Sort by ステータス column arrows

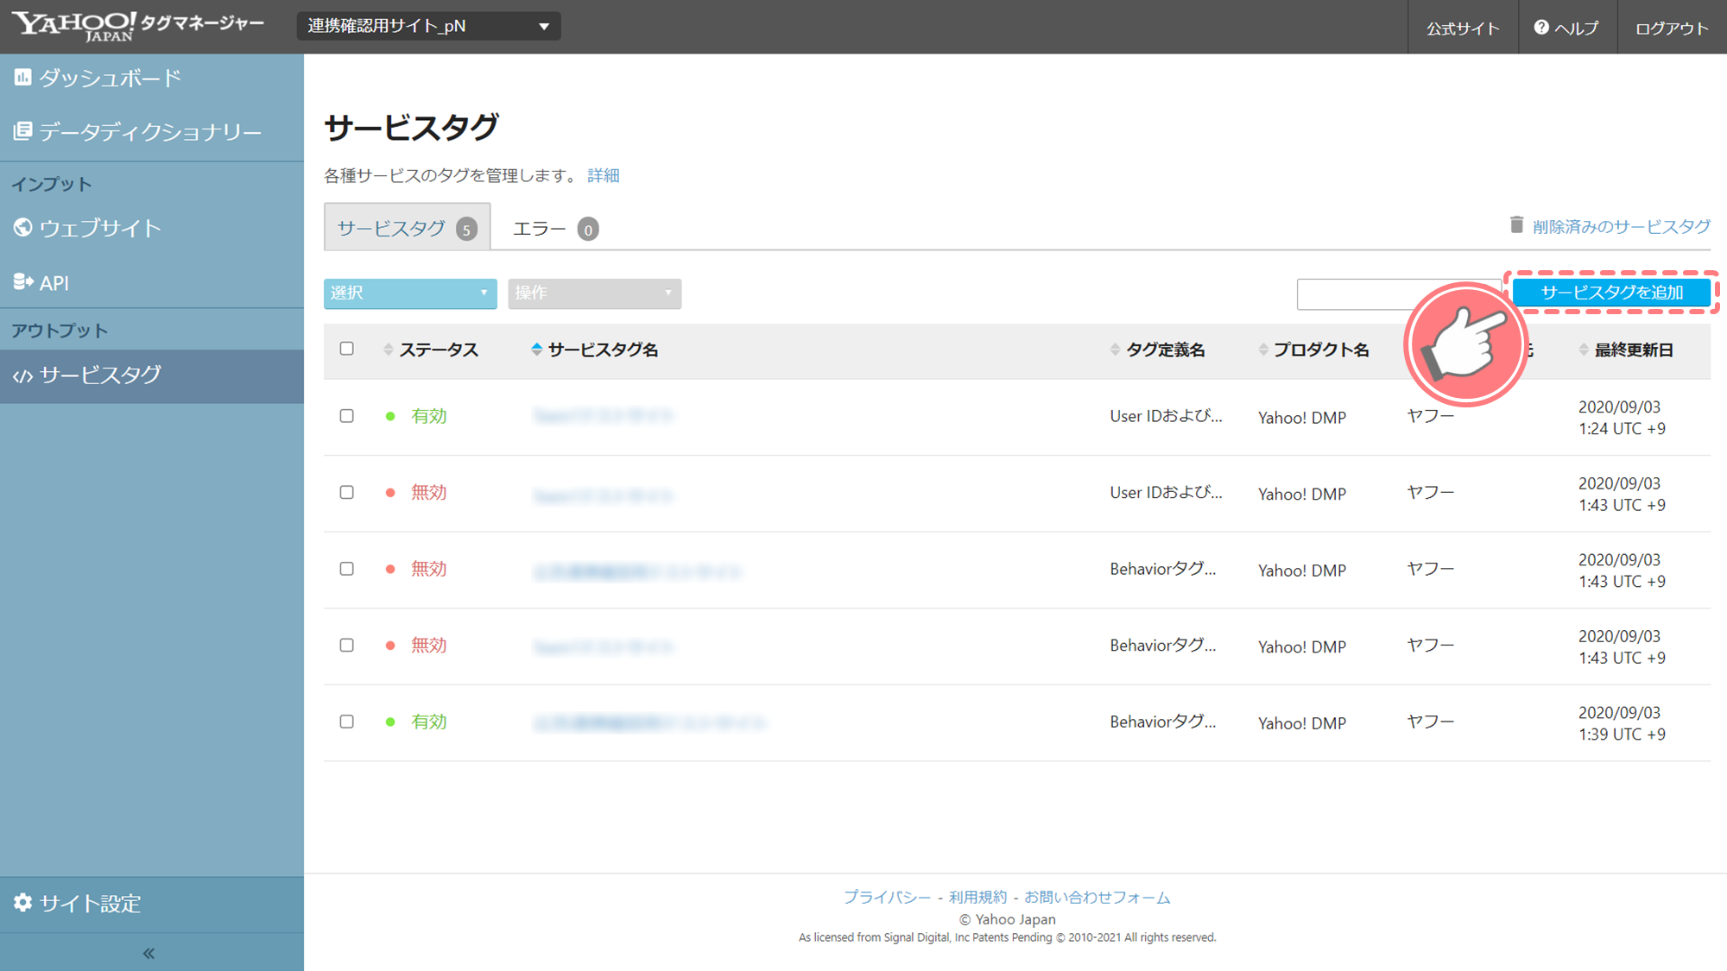(389, 350)
